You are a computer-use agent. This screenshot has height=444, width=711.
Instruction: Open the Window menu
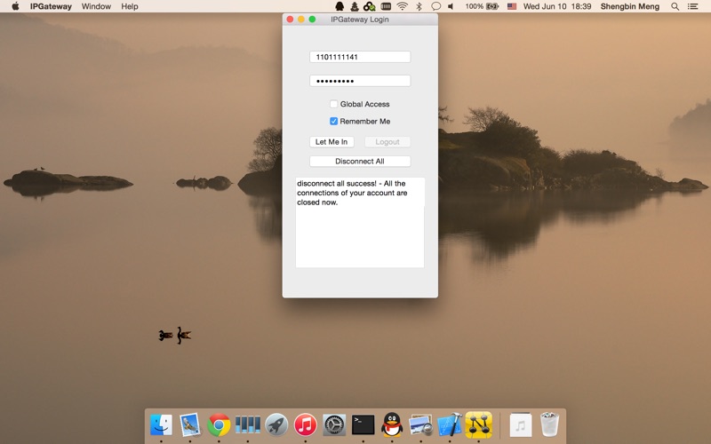(96, 6)
